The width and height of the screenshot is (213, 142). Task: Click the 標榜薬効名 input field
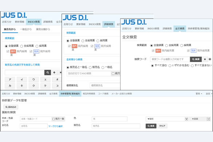point(105,86)
